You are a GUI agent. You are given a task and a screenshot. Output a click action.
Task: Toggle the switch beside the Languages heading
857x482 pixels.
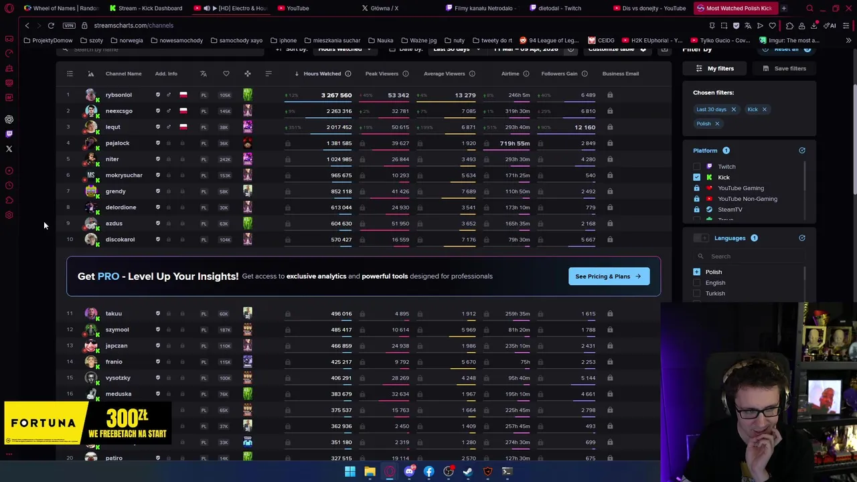point(701,238)
